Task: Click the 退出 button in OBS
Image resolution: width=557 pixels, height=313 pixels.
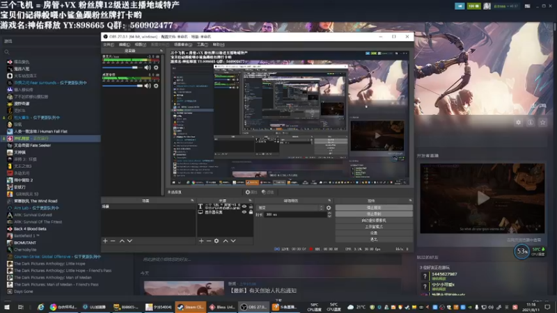Action: (x=374, y=239)
